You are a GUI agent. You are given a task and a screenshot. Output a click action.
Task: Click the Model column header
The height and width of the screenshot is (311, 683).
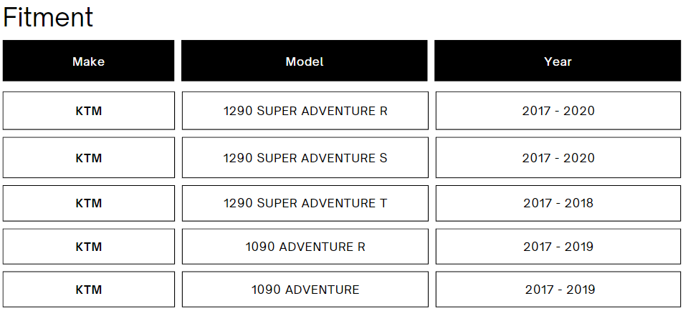(305, 61)
